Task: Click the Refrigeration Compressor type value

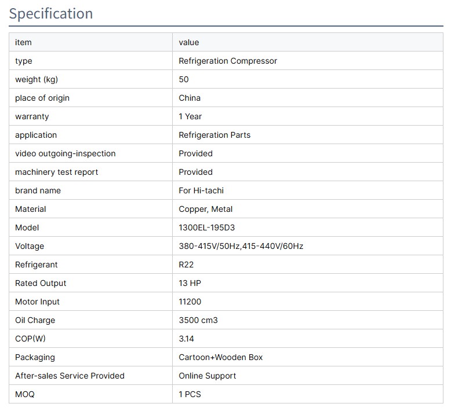Action: point(228,61)
